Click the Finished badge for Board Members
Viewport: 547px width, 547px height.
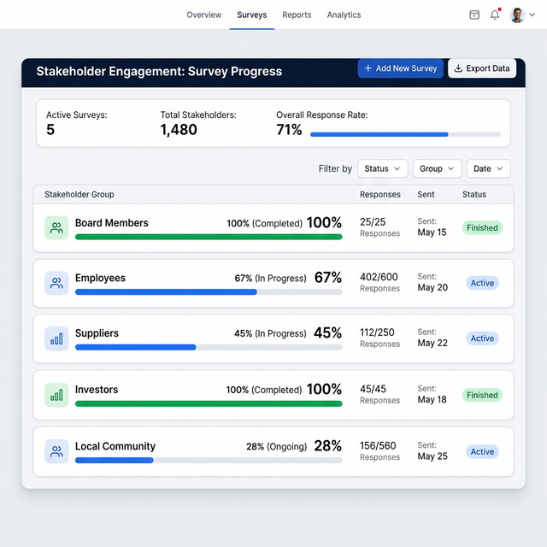[x=482, y=228]
